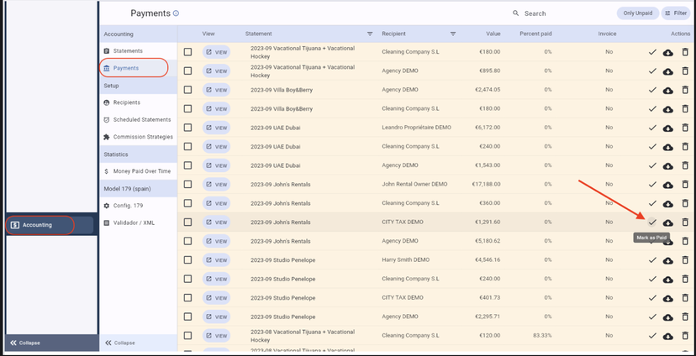
Task: View the CITY TAX DEMO €1,291.60 statement
Action: 216,222
